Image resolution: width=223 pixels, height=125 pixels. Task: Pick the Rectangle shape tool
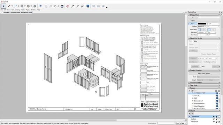click(22, 6)
